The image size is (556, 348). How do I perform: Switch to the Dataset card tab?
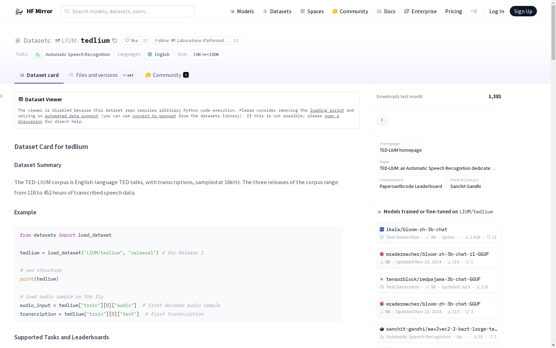[x=39, y=75]
